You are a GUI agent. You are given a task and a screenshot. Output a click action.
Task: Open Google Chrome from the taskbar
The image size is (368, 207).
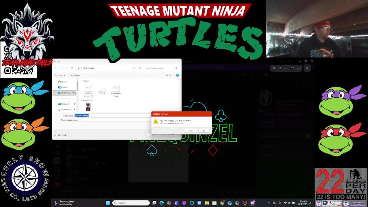tap(222, 203)
